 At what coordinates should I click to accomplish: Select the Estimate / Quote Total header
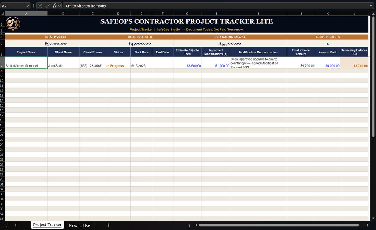(x=187, y=52)
